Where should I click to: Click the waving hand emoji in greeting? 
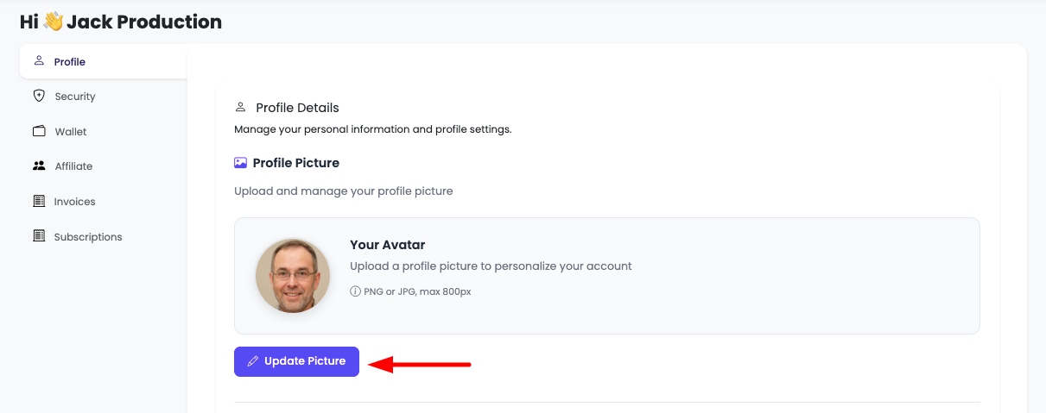(x=54, y=22)
